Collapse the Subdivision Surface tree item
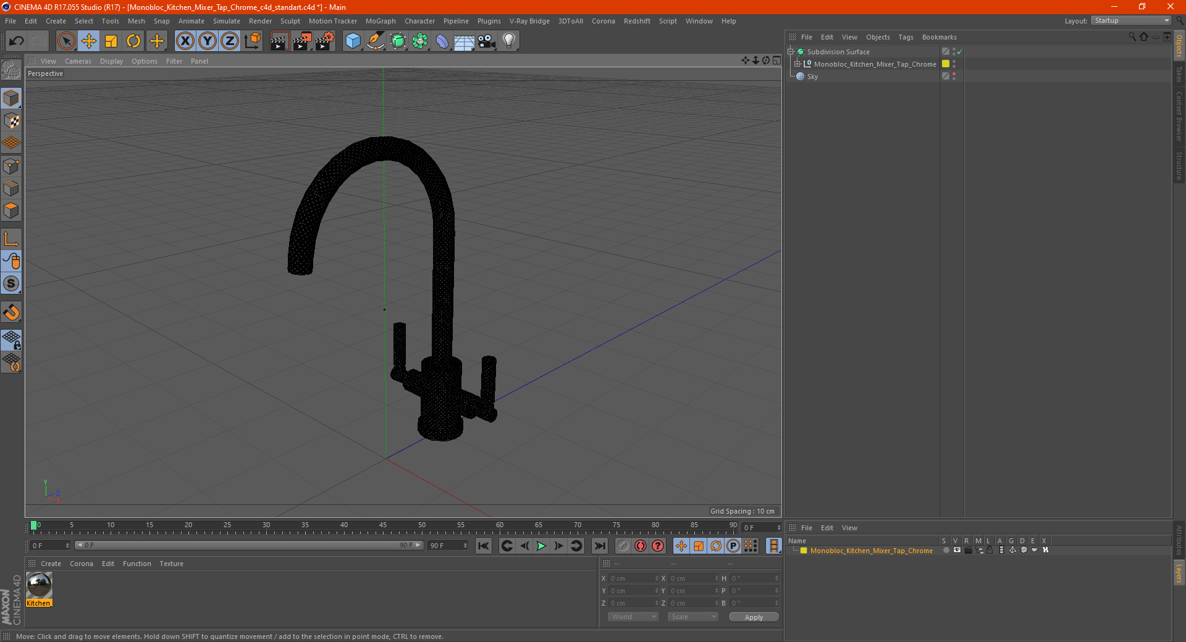 click(x=791, y=52)
